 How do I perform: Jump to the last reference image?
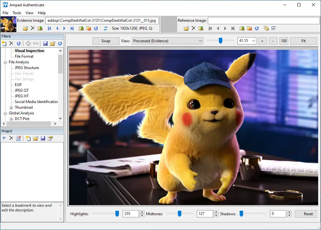pos(233,28)
